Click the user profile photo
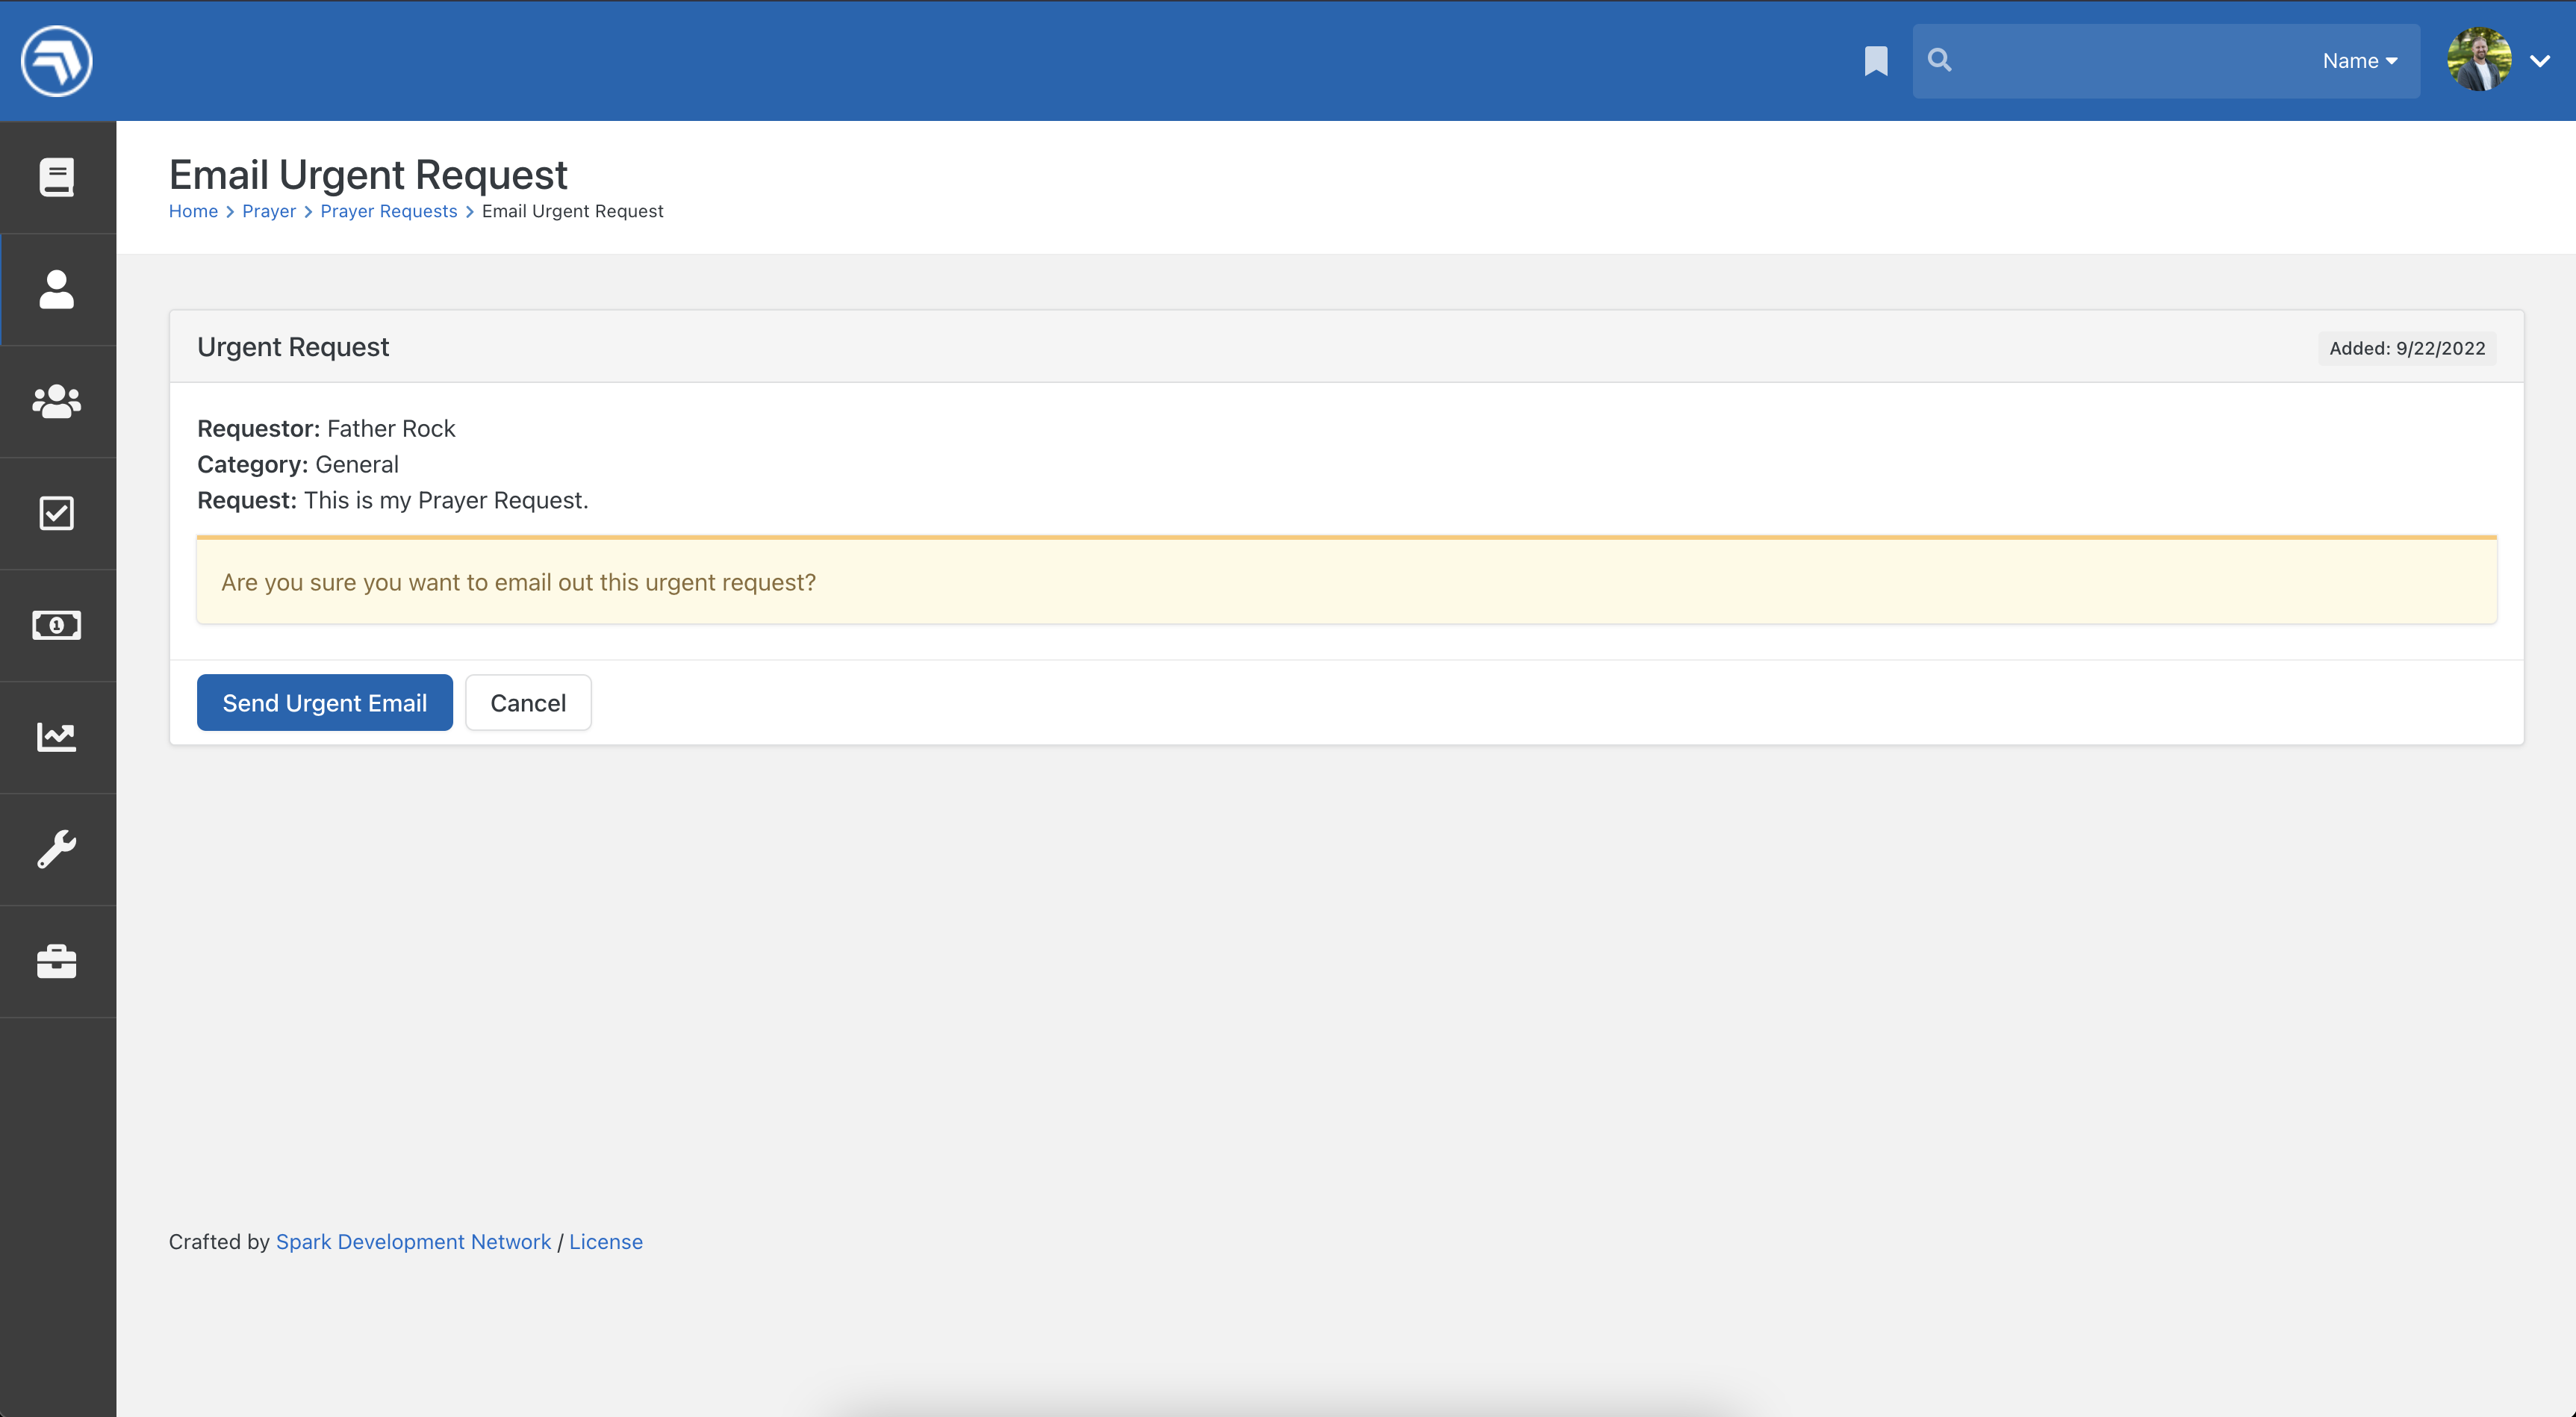 tap(2479, 60)
